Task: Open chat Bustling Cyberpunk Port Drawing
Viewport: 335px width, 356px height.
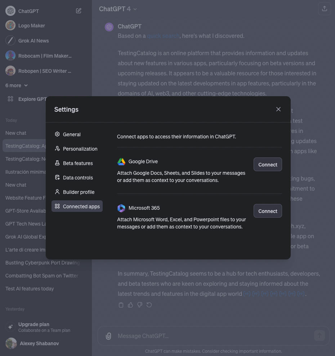Action: 43,263
